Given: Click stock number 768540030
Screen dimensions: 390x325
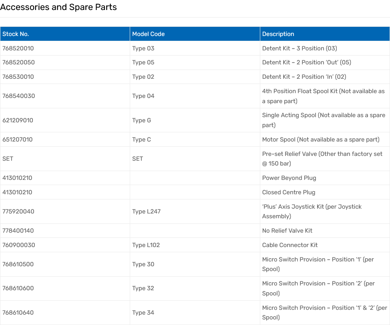Looking at the screenshot, I should (x=18, y=96).
